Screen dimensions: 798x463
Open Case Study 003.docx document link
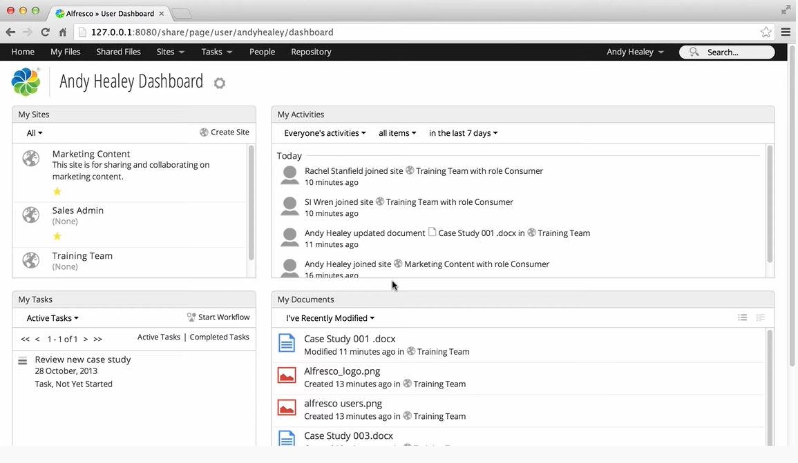tap(349, 435)
